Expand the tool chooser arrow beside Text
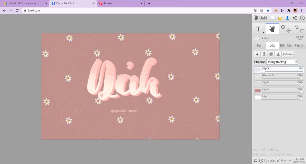Viewport: 306px width, 164px height. point(264,32)
